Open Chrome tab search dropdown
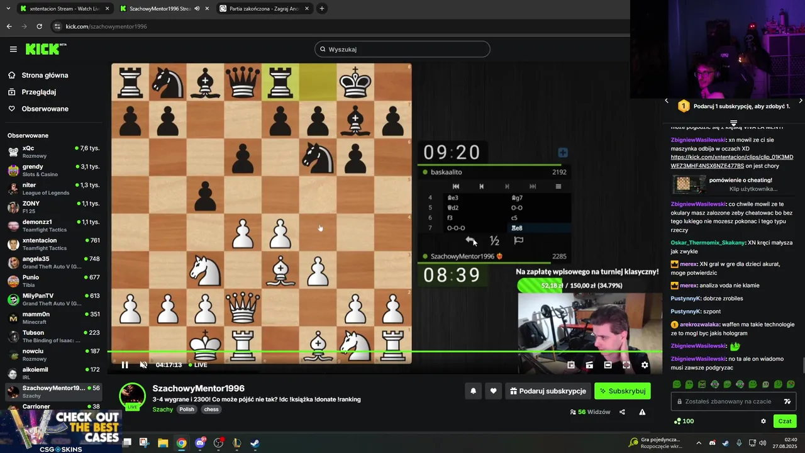The image size is (805, 453). 7,9
